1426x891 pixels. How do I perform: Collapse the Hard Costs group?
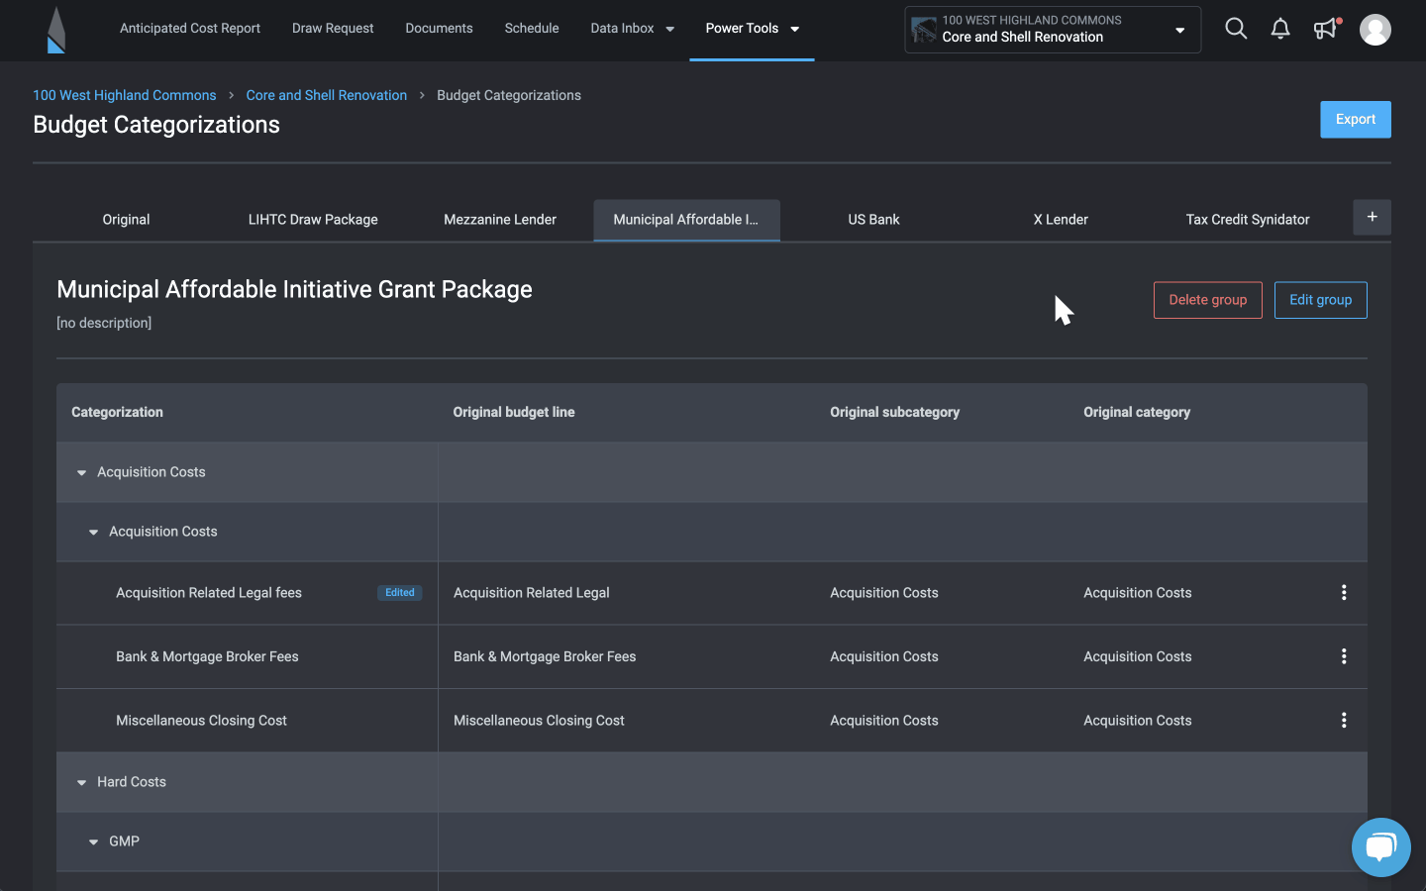pos(82,783)
